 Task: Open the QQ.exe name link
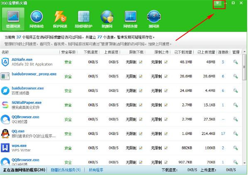[18, 131]
